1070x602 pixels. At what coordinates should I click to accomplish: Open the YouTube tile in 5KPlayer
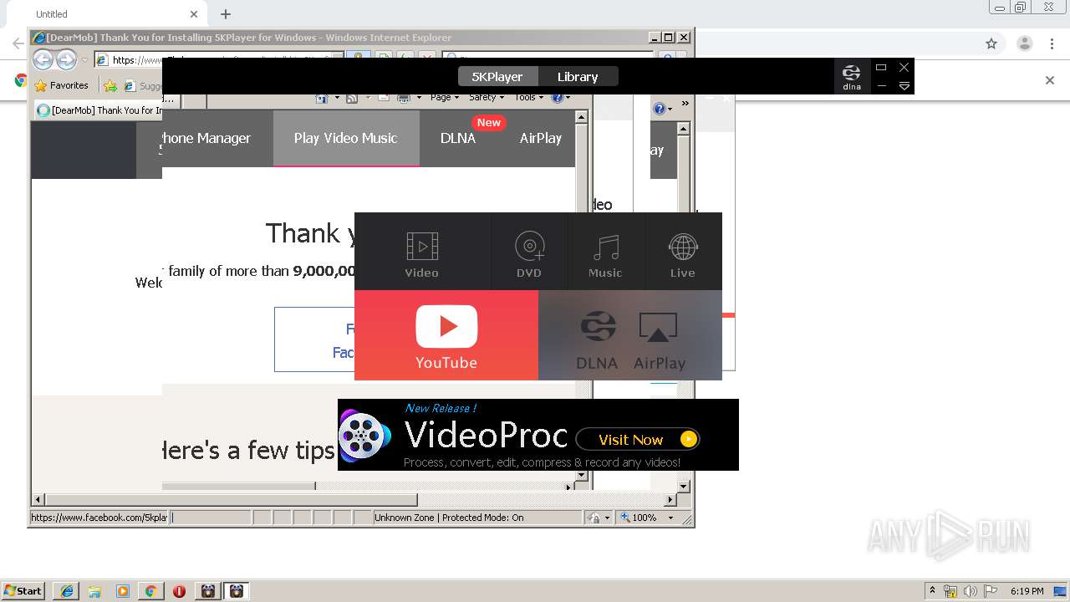446,335
